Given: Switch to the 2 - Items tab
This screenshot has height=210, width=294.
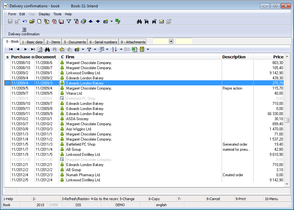Looking at the screenshot, I should click(x=53, y=42).
